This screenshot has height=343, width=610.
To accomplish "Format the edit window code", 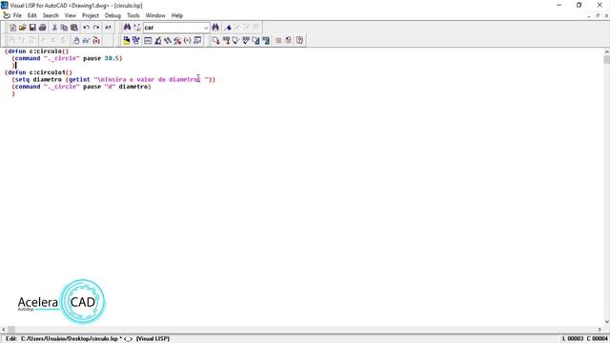I will coord(255,40).
